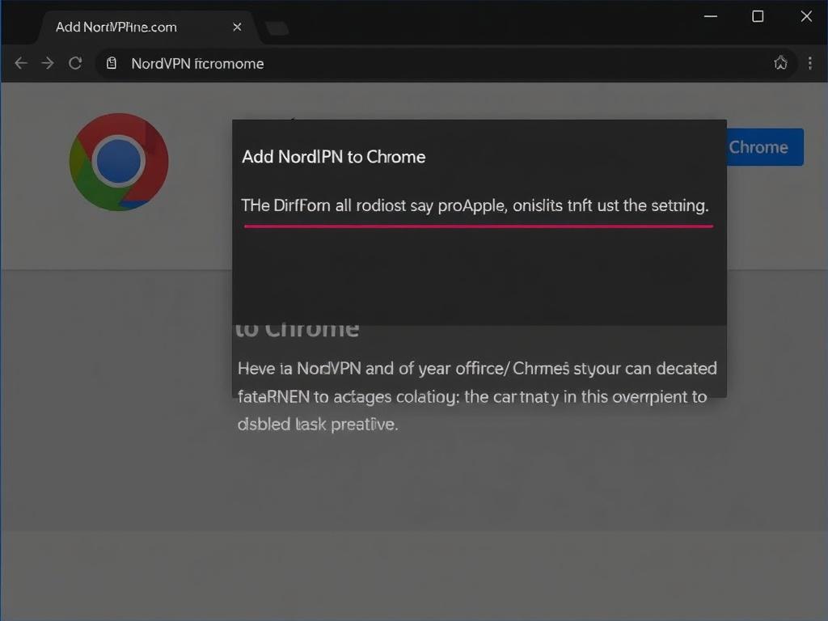Click the paragraph line starting 'Heve ia NordVPN'

pos(477,368)
